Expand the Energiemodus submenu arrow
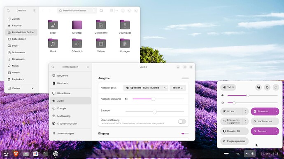The image size is (284, 159). [x=245, y=121]
